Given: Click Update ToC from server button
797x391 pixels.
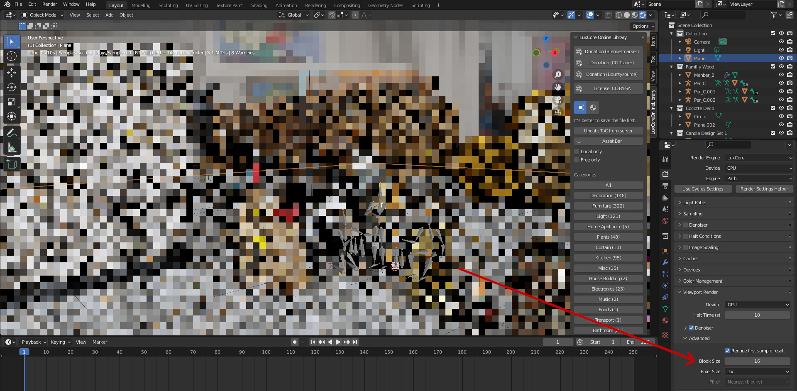Looking at the screenshot, I should (608, 131).
